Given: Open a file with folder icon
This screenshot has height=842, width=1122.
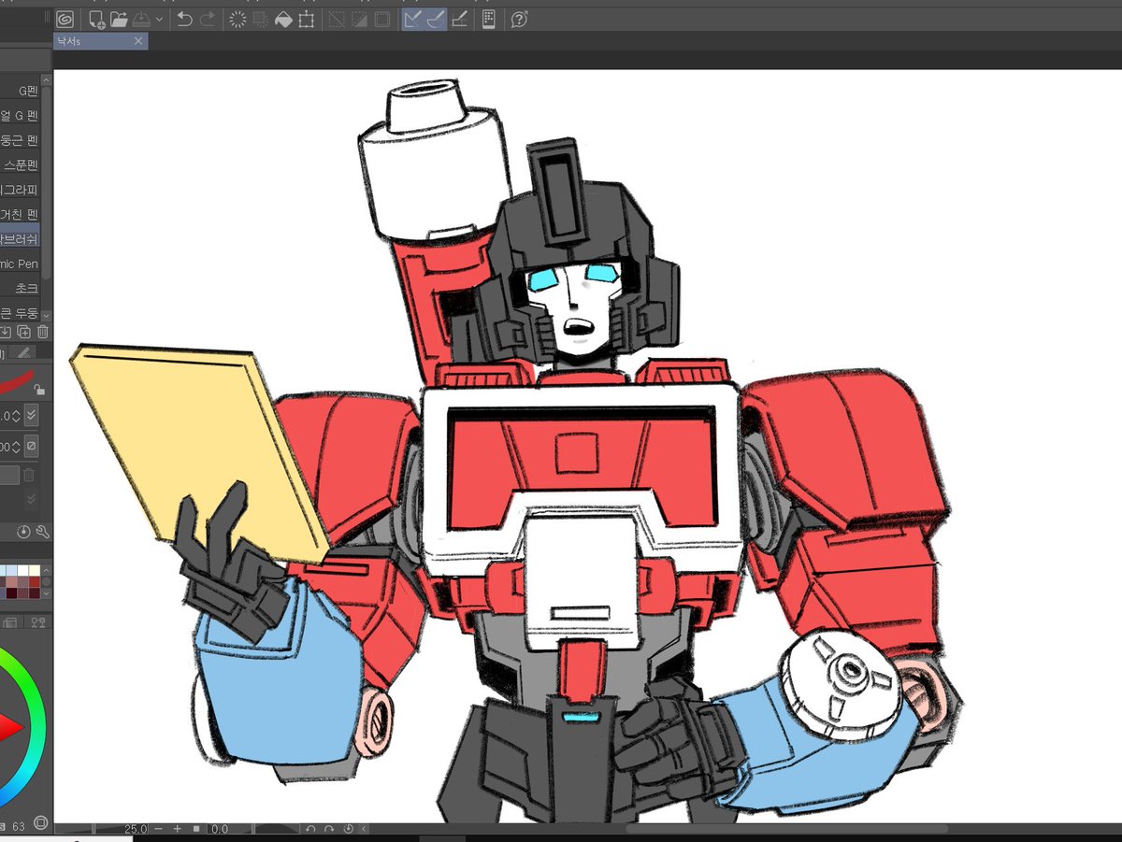Looking at the screenshot, I should click(119, 19).
